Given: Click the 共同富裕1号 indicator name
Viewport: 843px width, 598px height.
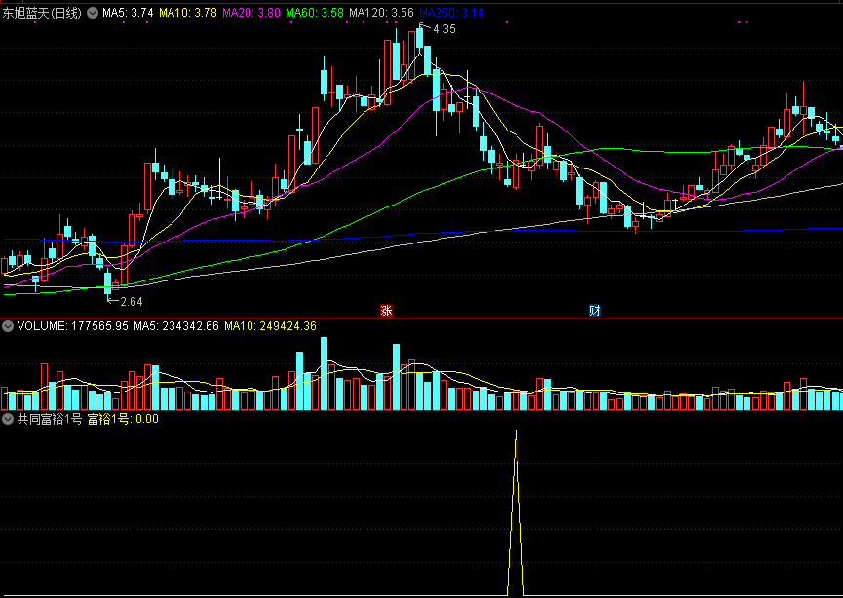Looking at the screenshot, I should [x=50, y=419].
